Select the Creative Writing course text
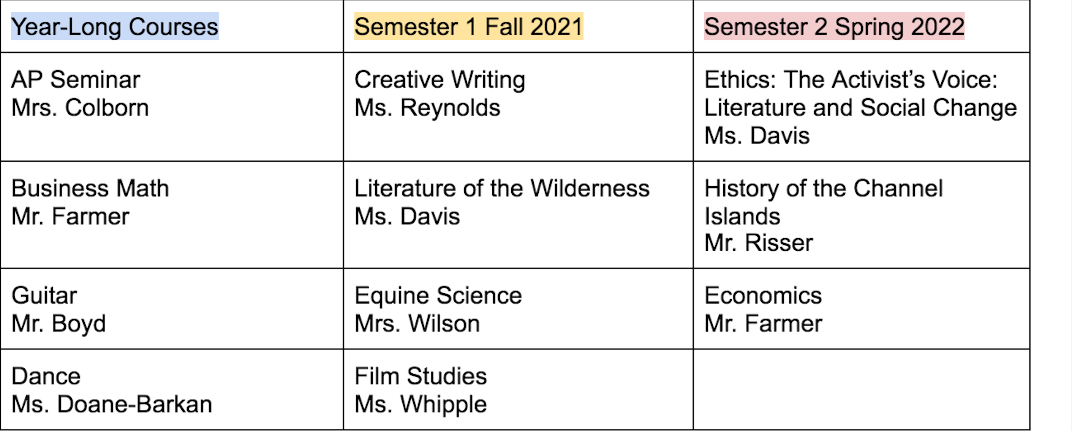This screenshot has width=1072, height=431. click(x=440, y=79)
